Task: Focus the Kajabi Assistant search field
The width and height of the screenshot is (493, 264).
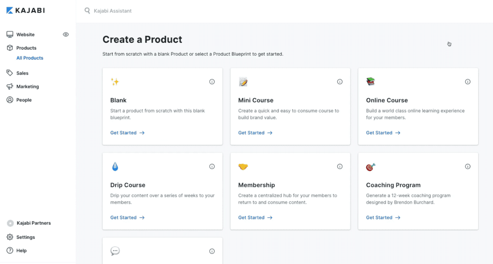Action: click(x=113, y=11)
